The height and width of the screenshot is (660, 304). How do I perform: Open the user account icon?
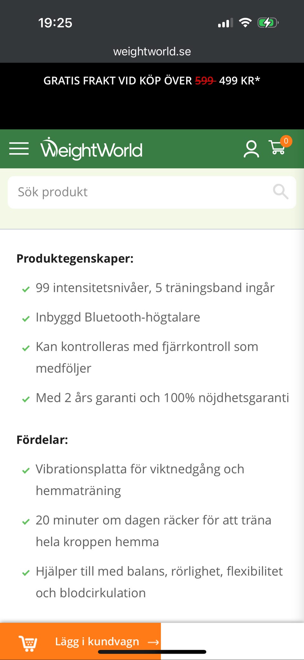point(251,149)
